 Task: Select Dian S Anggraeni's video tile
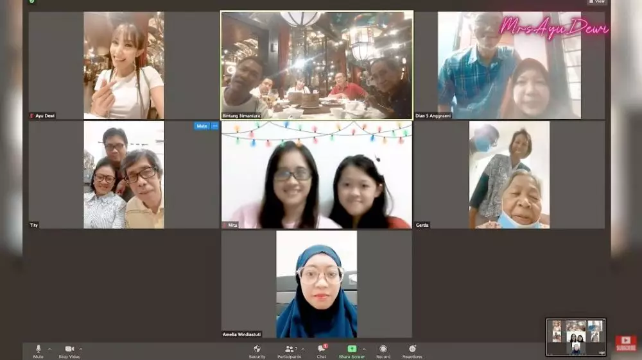[x=509, y=65]
